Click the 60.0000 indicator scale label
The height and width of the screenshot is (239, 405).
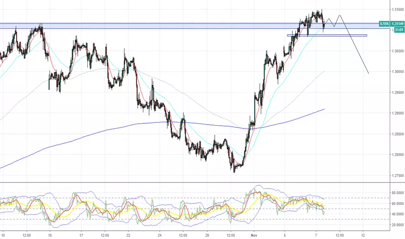398,204
